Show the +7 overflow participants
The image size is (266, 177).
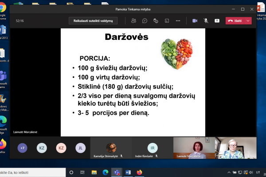(x=23, y=148)
